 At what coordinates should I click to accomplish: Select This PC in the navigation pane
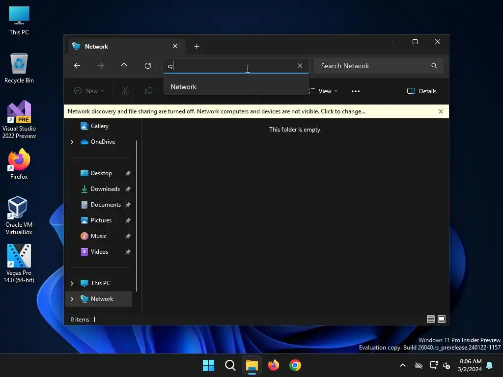(100, 283)
